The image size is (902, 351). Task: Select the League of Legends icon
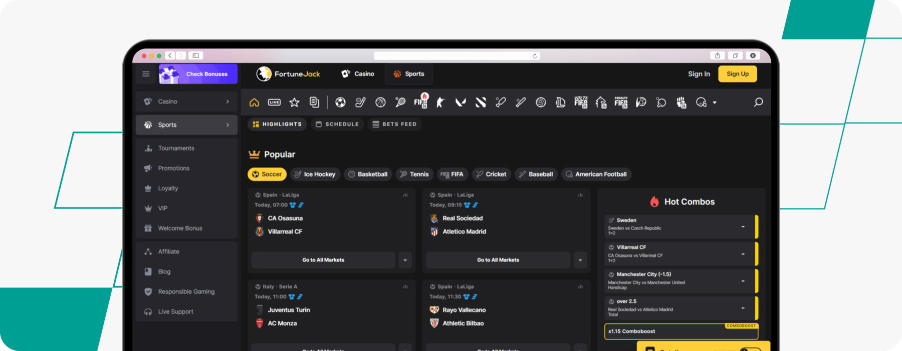(x=561, y=102)
